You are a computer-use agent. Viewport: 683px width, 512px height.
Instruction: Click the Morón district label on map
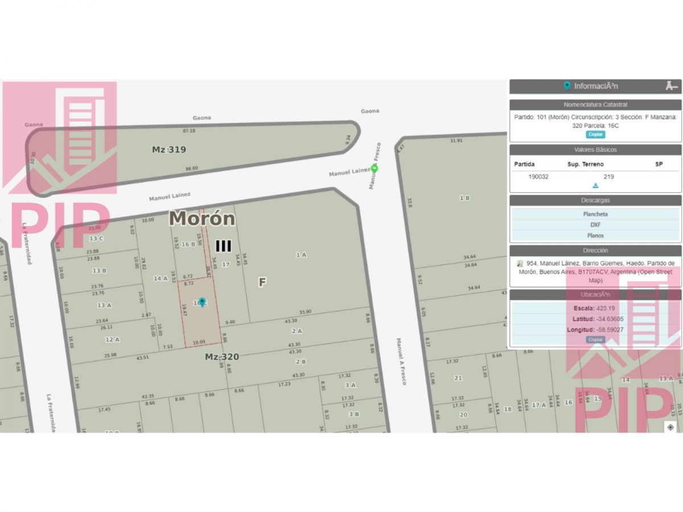pyautogui.click(x=202, y=218)
